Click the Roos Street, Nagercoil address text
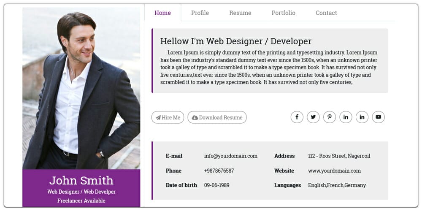This screenshot has height=211, width=422. (x=339, y=156)
